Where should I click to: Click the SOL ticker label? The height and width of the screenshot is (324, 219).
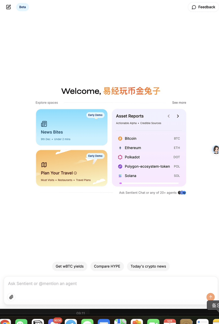[x=177, y=176]
